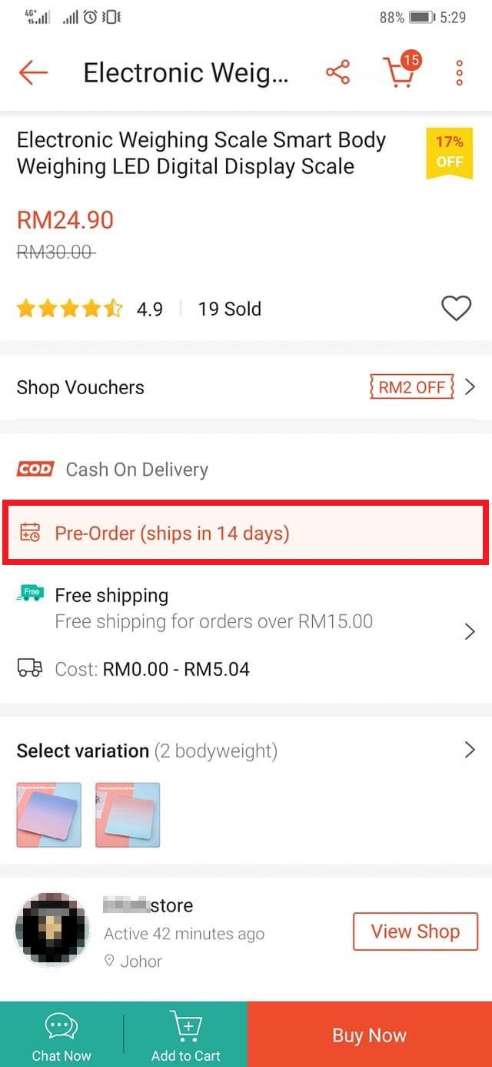Open the shopping cart with 15 items
This screenshot has height=1067, width=492.
[x=401, y=71]
